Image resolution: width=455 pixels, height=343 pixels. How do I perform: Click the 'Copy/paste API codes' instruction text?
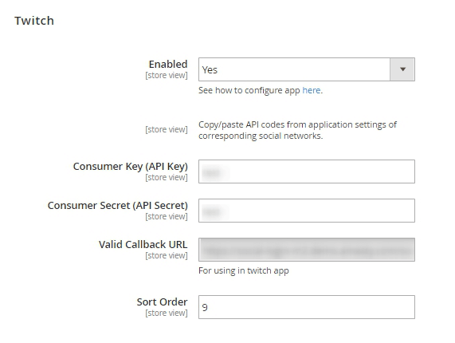(x=297, y=130)
